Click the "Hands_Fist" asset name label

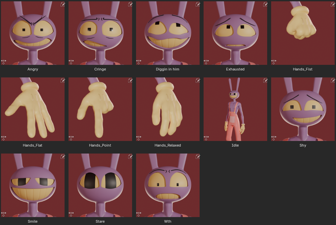pyautogui.click(x=303, y=69)
